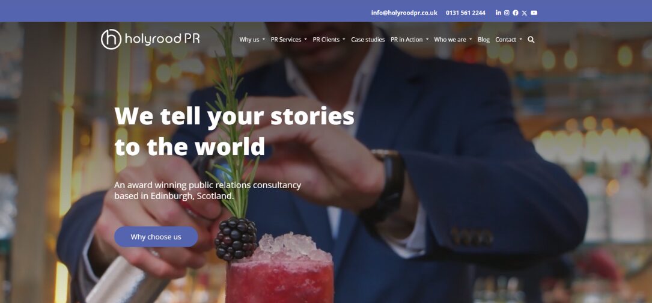Open the YouTube social icon
652x303 pixels.
pyautogui.click(x=534, y=13)
